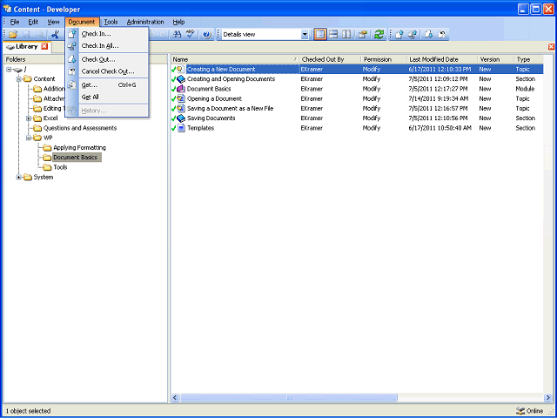Click the section icon beside Saving Documents
This screenshot has height=418, width=557.
(x=181, y=118)
